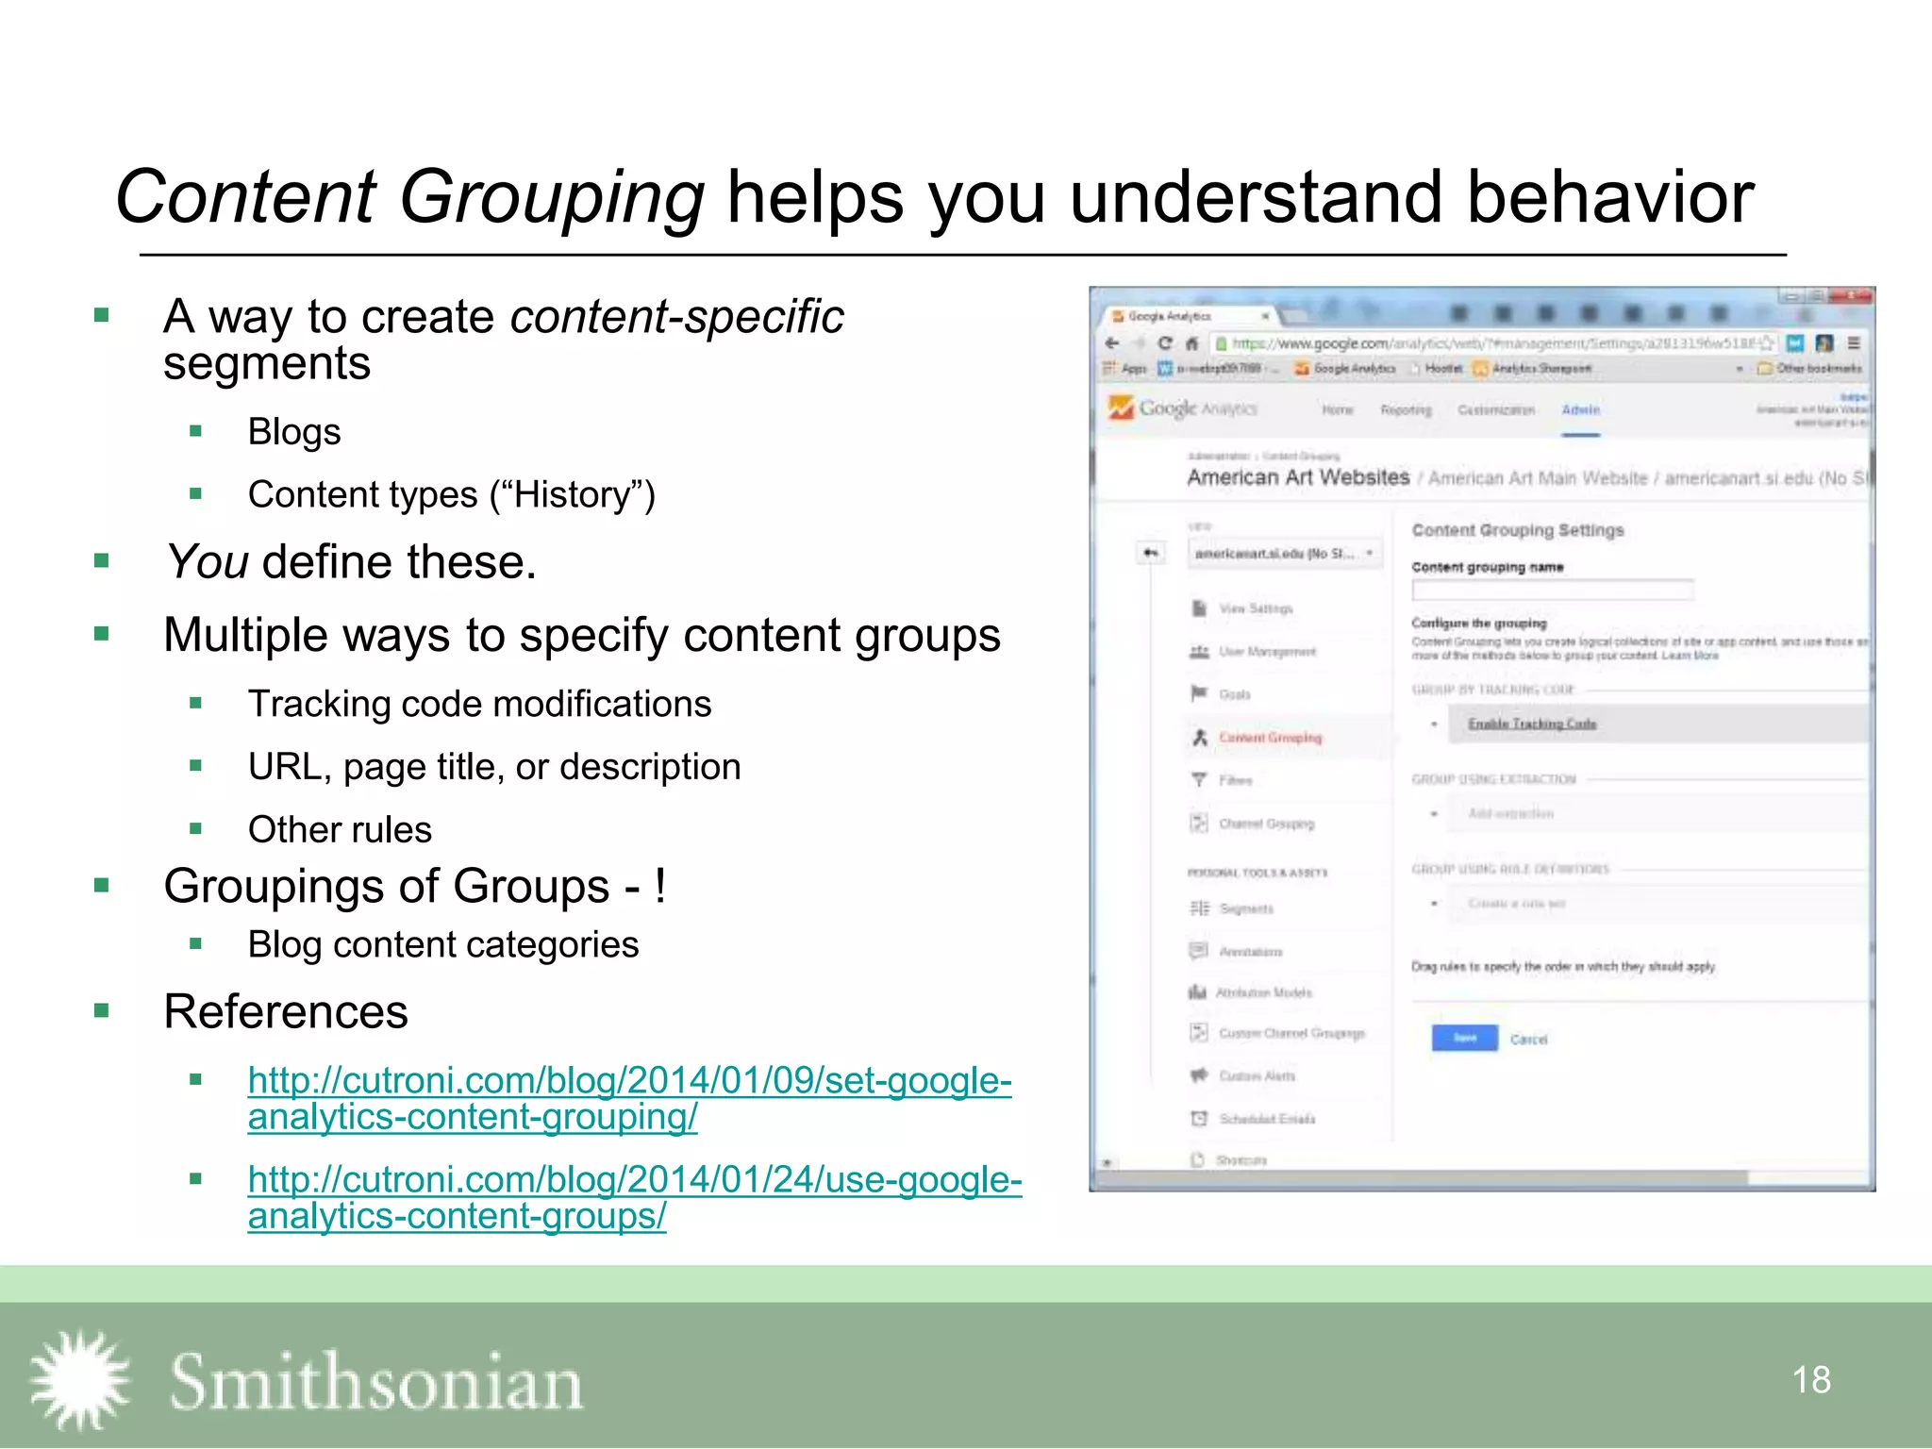Click the user avatar extension icon
The height and width of the screenshot is (1449, 1932).
tap(1824, 343)
